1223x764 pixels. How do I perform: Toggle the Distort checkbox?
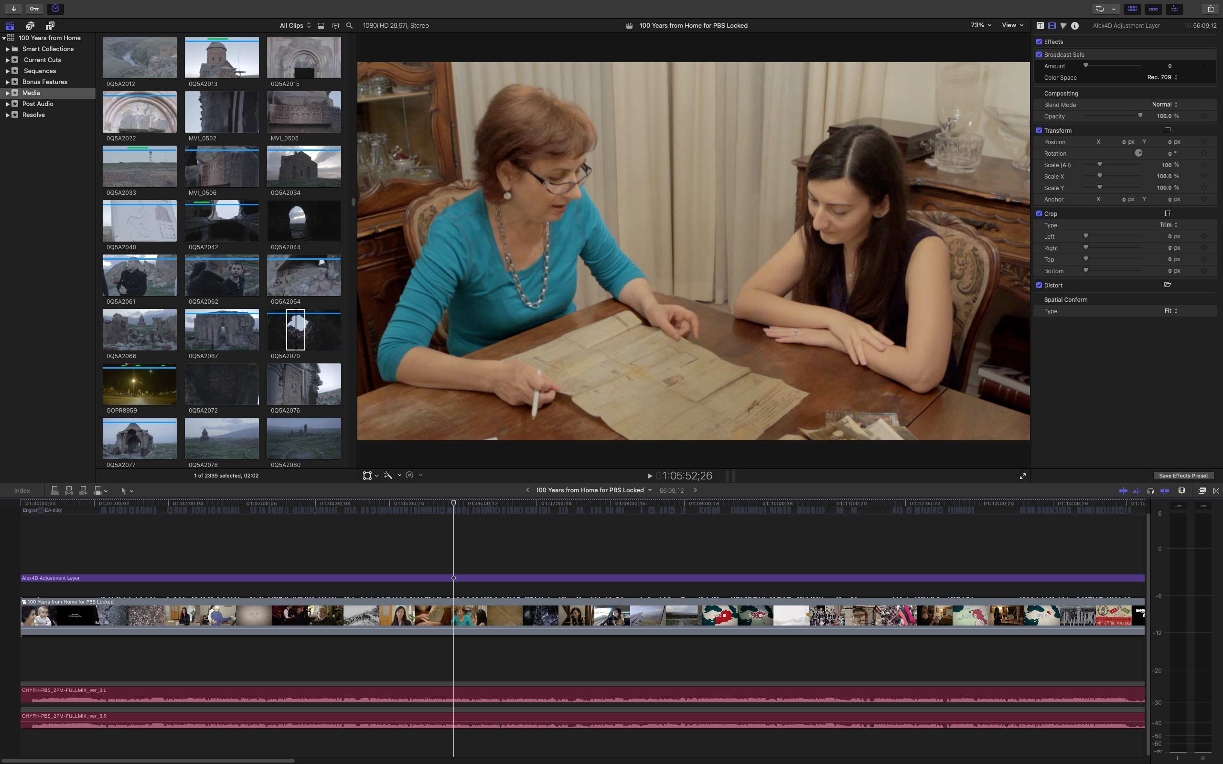click(1039, 285)
